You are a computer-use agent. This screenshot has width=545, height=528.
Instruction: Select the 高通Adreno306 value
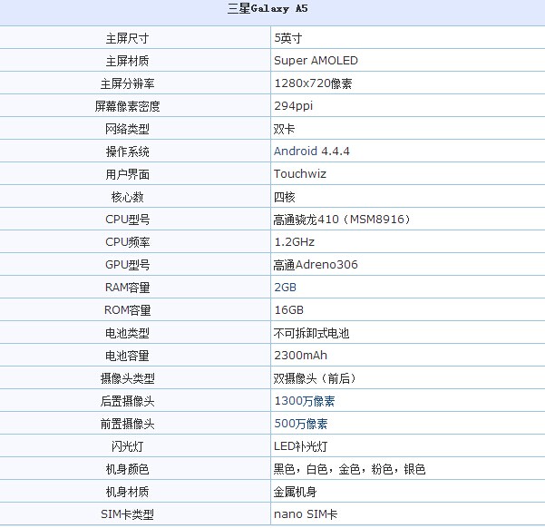pos(316,265)
